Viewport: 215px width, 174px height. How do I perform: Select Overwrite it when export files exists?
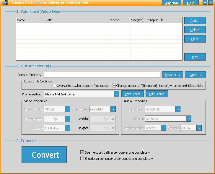54,86
